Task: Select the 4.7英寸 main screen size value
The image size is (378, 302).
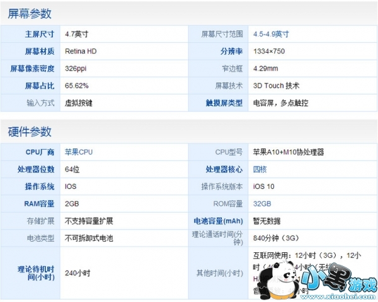Action: coord(76,34)
